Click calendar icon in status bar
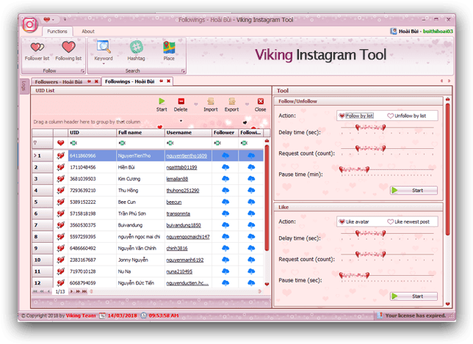The height and width of the screenshot is (344, 473). click(103, 315)
